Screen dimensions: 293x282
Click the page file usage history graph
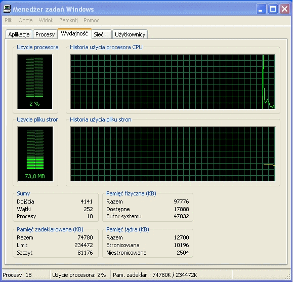173,154
